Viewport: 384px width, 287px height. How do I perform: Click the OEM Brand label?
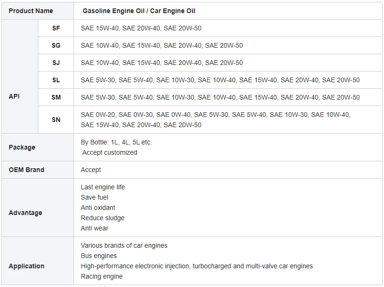[x=26, y=170]
